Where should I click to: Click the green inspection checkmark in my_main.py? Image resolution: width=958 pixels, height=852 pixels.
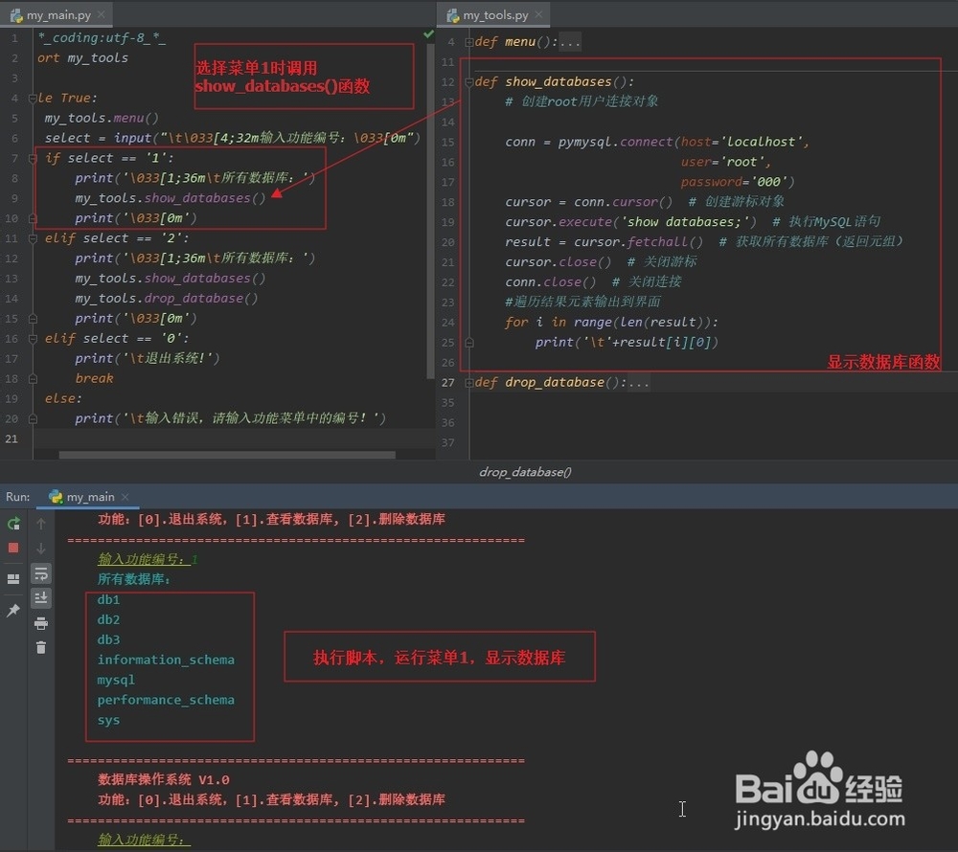428,34
